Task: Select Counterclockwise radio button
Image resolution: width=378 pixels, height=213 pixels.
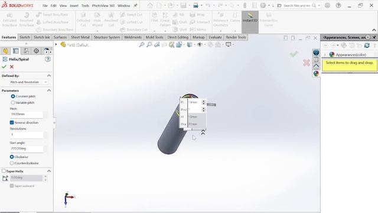Action: pyautogui.click(x=12, y=163)
